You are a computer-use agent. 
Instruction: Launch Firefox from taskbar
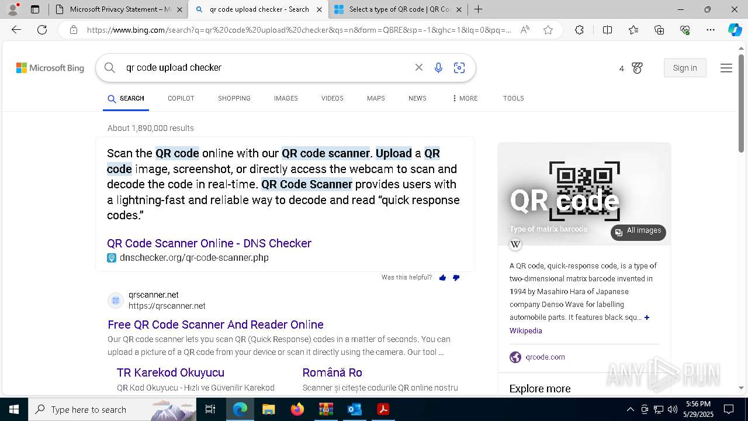297,409
